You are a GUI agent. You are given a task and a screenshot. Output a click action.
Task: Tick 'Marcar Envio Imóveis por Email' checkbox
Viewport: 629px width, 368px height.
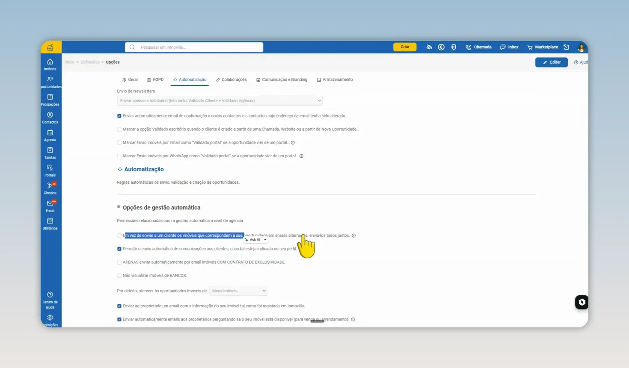(x=119, y=143)
